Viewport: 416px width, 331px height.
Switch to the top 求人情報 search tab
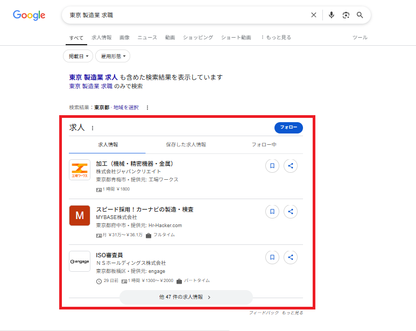tap(102, 37)
